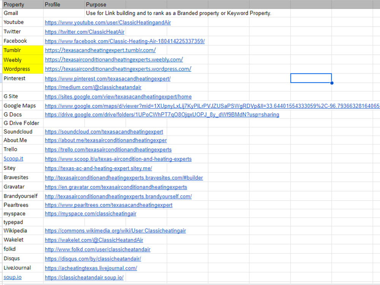Open the Disqus classicheatandair link
380x285 pixels.
click(93, 259)
